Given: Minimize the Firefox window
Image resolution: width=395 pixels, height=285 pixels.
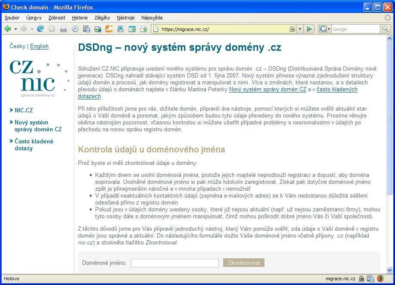Looking at the screenshot, I should pyautogui.click(x=368, y=7).
